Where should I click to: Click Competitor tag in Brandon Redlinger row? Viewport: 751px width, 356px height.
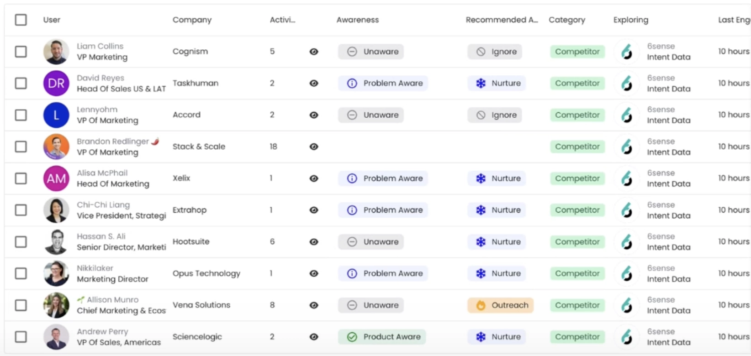(577, 147)
